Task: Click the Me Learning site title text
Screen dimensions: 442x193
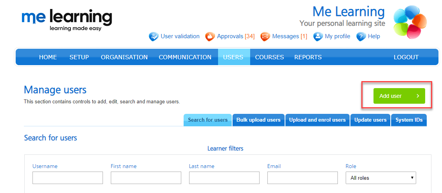Action: (348, 12)
